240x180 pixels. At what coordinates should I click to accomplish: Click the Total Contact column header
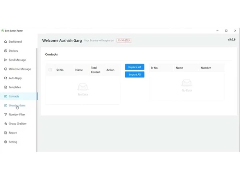[x=96, y=70]
